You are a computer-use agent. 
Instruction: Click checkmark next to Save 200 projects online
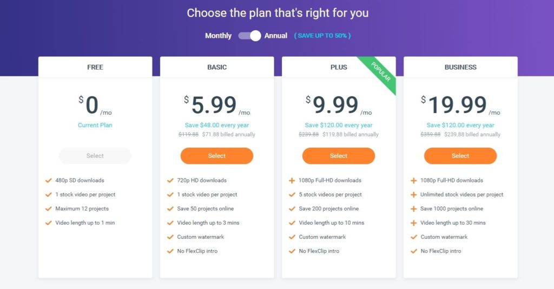tap(292, 209)
